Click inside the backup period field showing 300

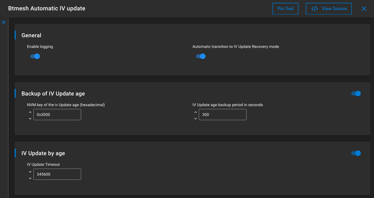pos(222,115)
